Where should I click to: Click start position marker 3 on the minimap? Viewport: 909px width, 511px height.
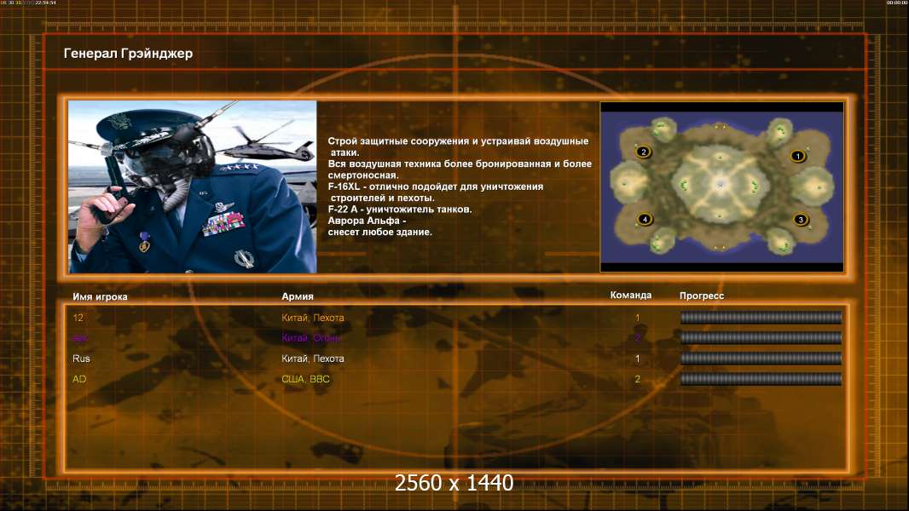(801, 220)
